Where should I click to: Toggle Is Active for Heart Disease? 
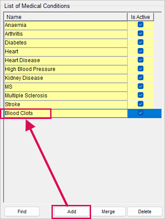pos(140,60)
